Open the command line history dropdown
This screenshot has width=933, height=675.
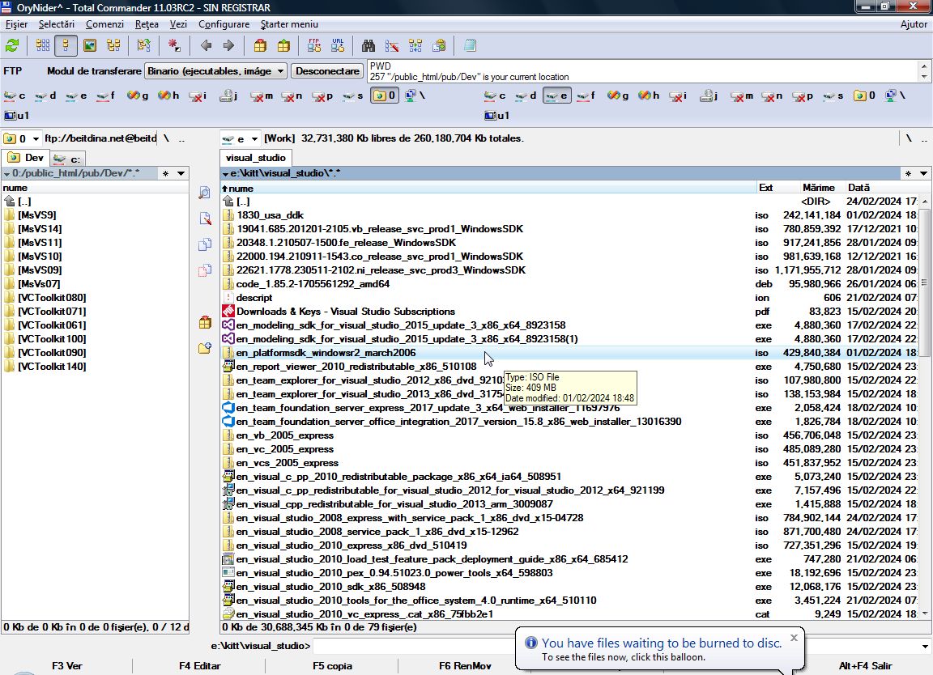click(925, 646)
